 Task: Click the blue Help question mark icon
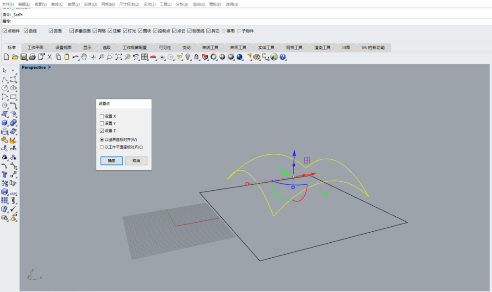coord(282,57)
